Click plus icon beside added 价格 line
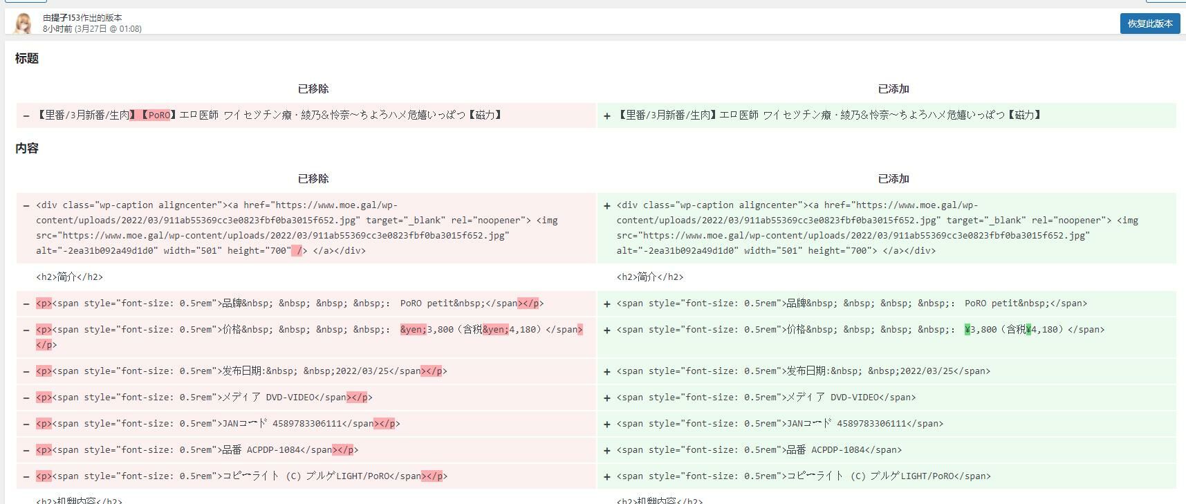This screenshot has height=504, width=1186. coord(606,330)
